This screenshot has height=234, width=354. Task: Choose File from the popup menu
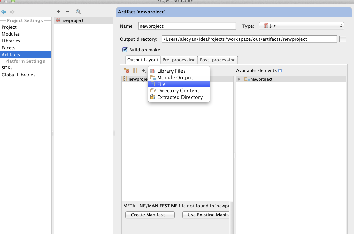point(179,84)
